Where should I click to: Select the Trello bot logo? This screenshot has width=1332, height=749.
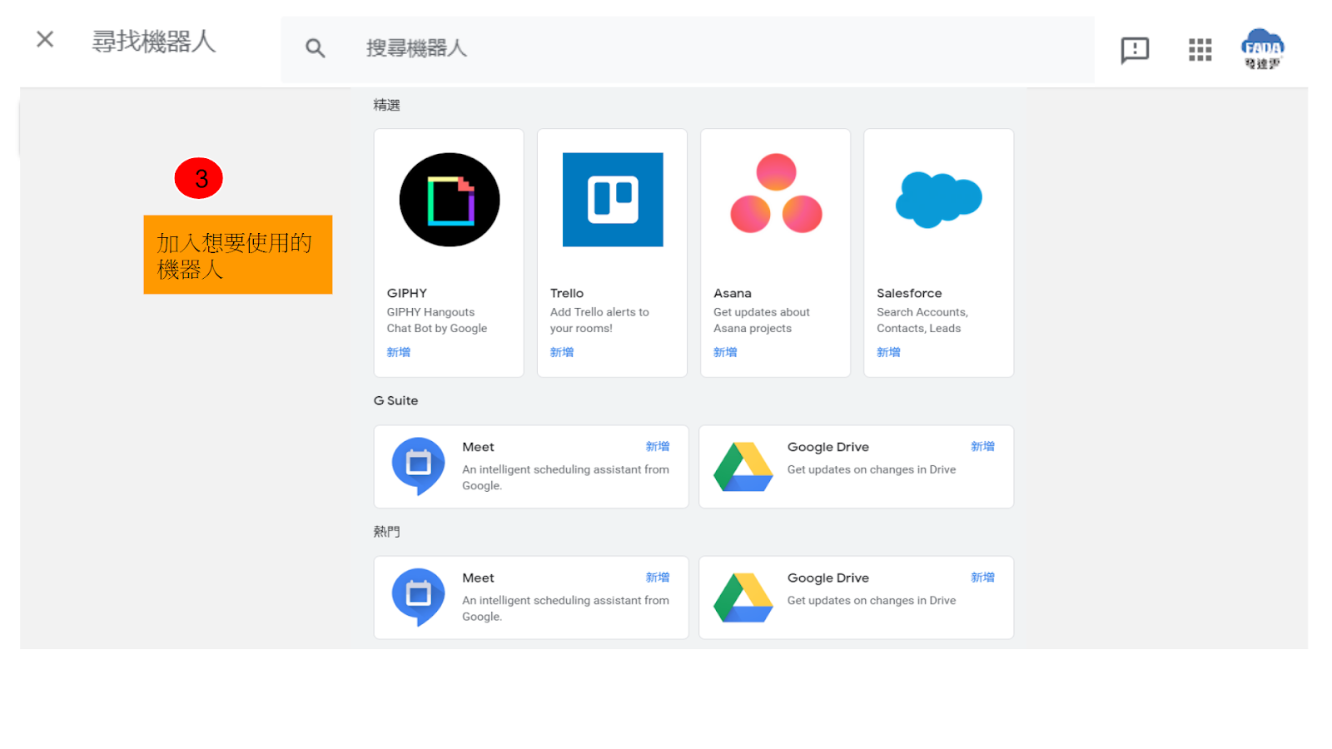click(613, 200)
